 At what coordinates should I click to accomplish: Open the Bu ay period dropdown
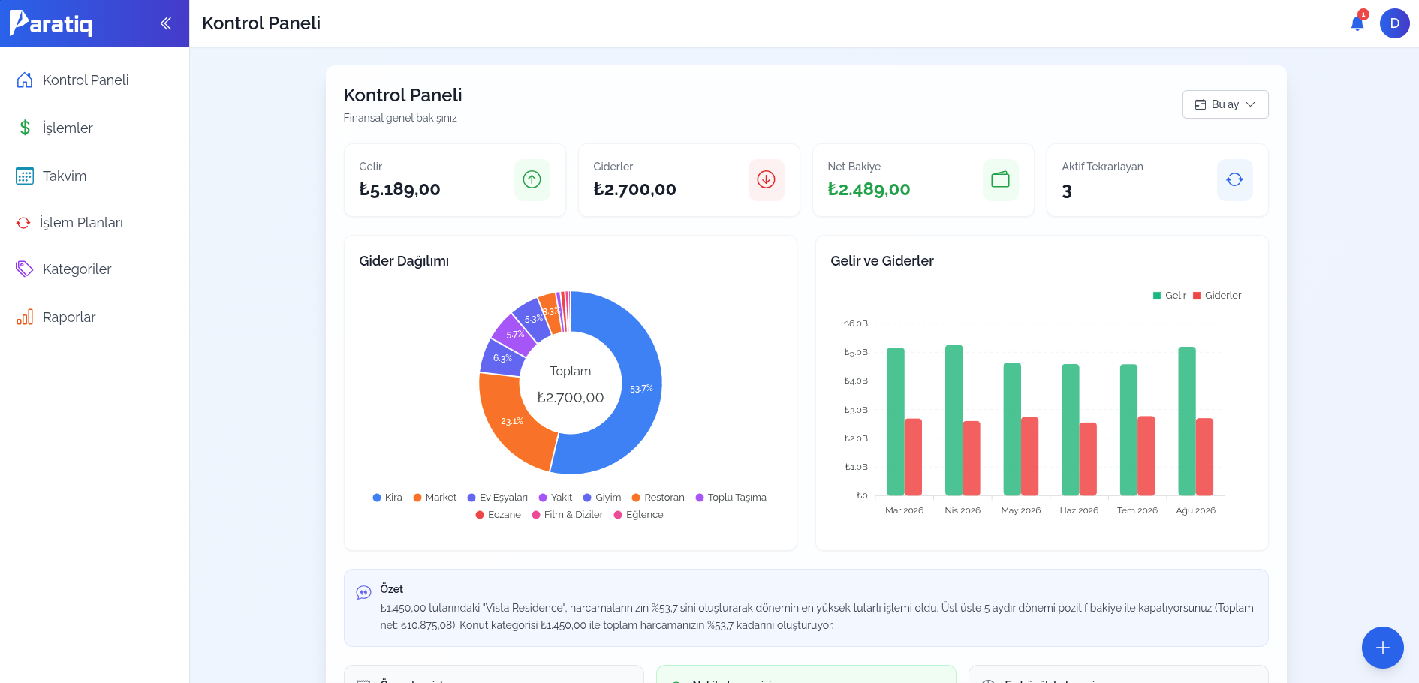pyautogui.click(x=1225, y=104)
